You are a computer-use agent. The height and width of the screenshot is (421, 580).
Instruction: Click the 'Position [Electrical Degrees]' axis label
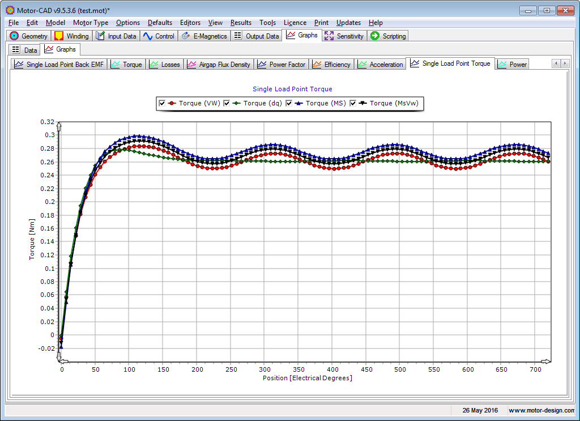click(x=308, y=378)
